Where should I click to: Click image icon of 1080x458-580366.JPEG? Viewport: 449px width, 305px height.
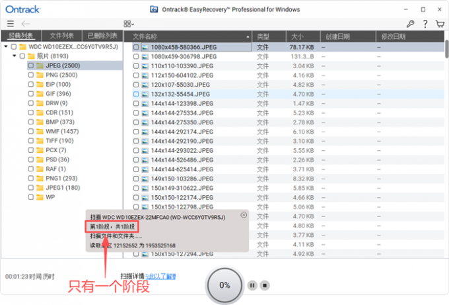(x=145, y=48)
